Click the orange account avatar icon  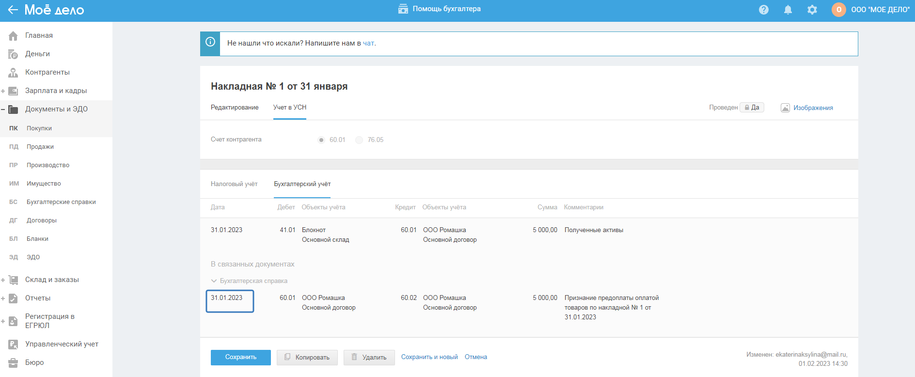pos(839,10)
